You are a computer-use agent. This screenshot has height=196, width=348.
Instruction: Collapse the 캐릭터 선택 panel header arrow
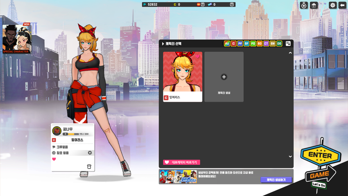click(x=163, y=43)
